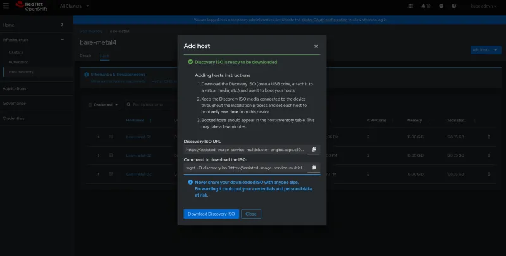
Task: Click the plus import icon in header
Action: click(441, 6)
